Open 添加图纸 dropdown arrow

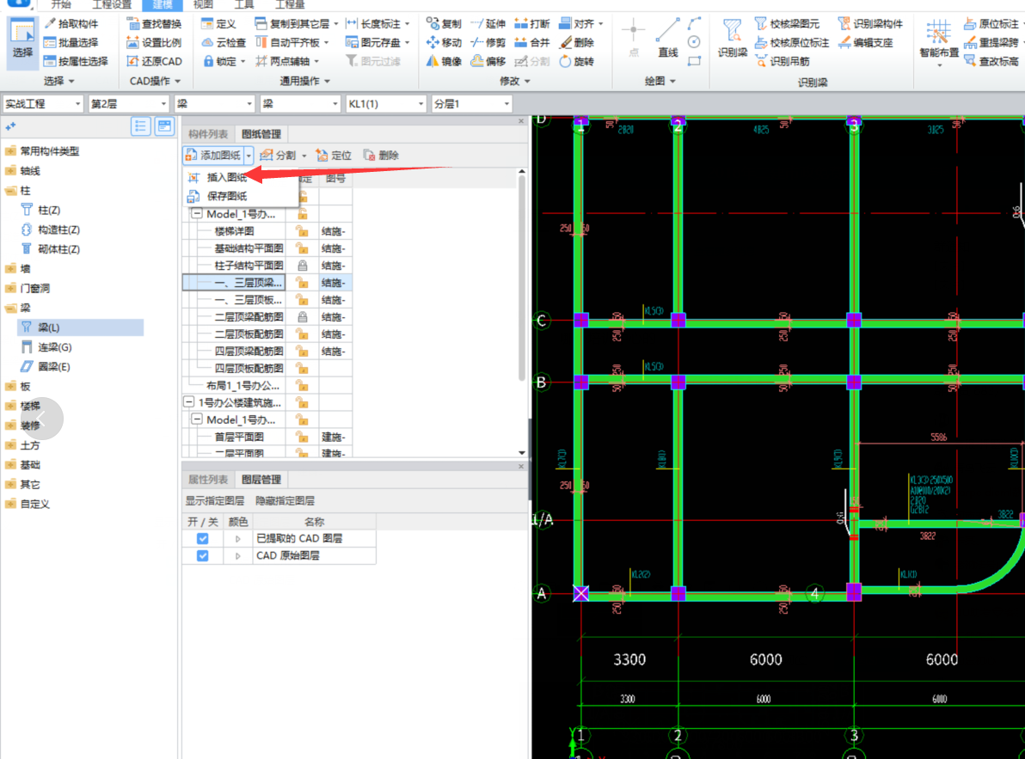pos(249,156)
